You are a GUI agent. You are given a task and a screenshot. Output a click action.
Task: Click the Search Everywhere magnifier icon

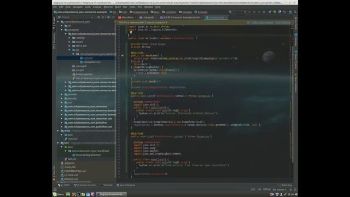point(295,12)
